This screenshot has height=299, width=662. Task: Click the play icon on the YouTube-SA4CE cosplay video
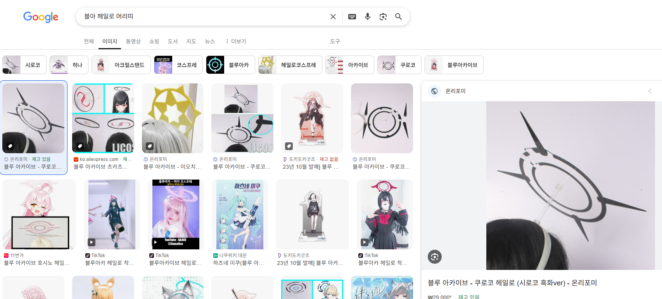(x=156, y=242)
